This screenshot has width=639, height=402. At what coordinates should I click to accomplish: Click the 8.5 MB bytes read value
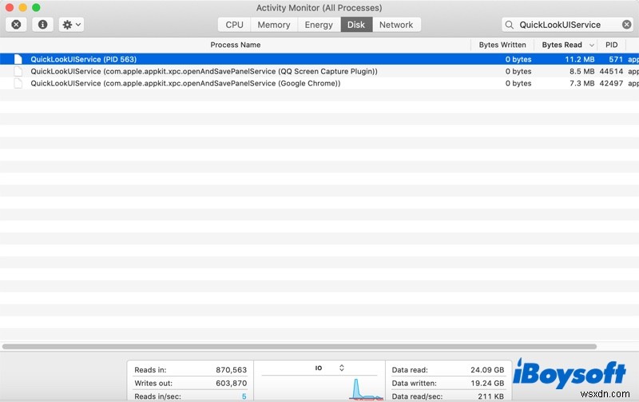[582, 71]
